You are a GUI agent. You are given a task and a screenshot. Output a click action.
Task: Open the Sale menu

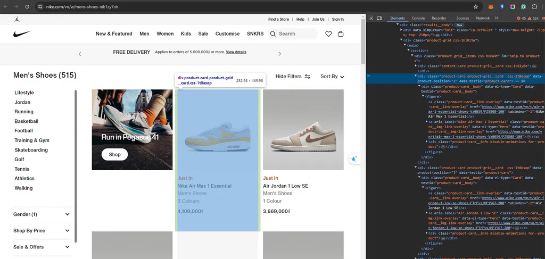(x=203, y=34)
